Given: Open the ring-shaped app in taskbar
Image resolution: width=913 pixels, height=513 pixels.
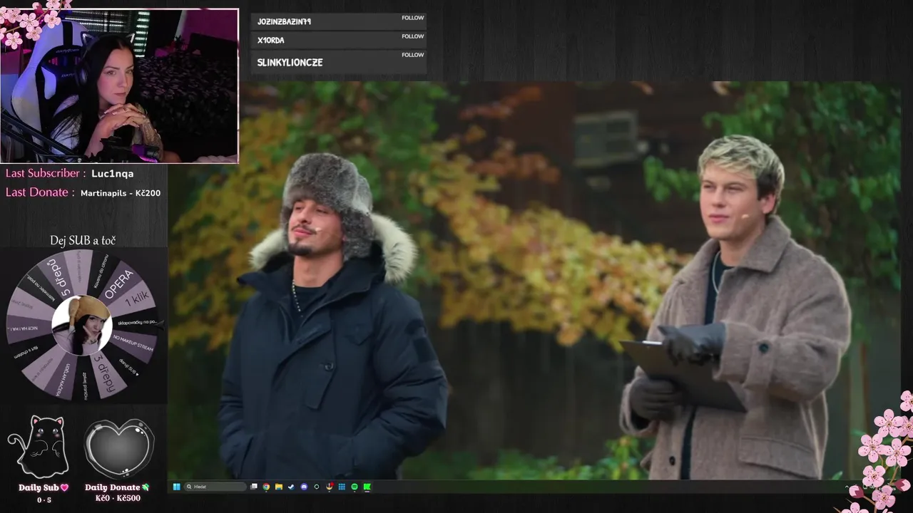Looking at the screenshot, I should coord(317,487).
